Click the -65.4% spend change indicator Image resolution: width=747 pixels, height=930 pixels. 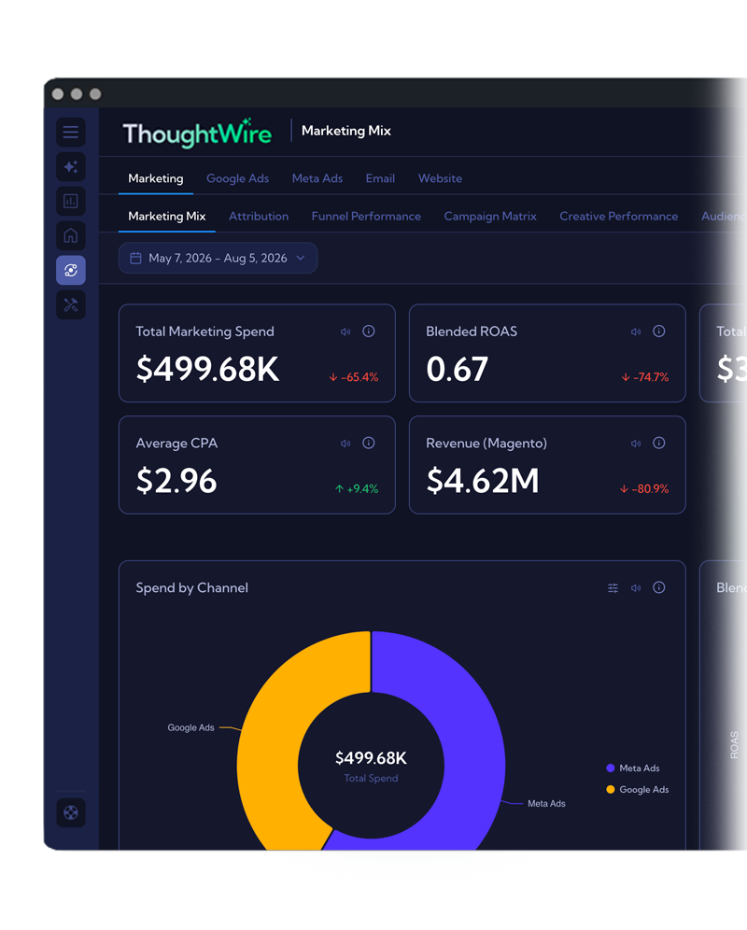[354, 377]
